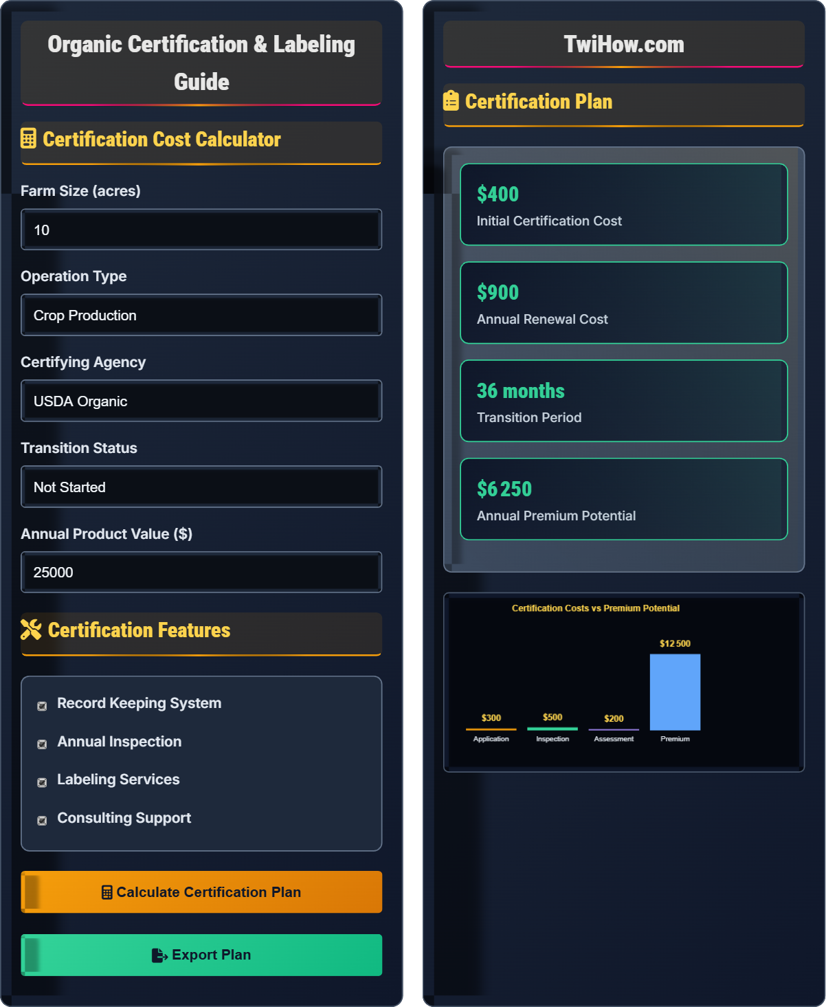826x1007 pixels.
Task: Click the Initial Certification Cost card
Action: (x=624, y=204)
